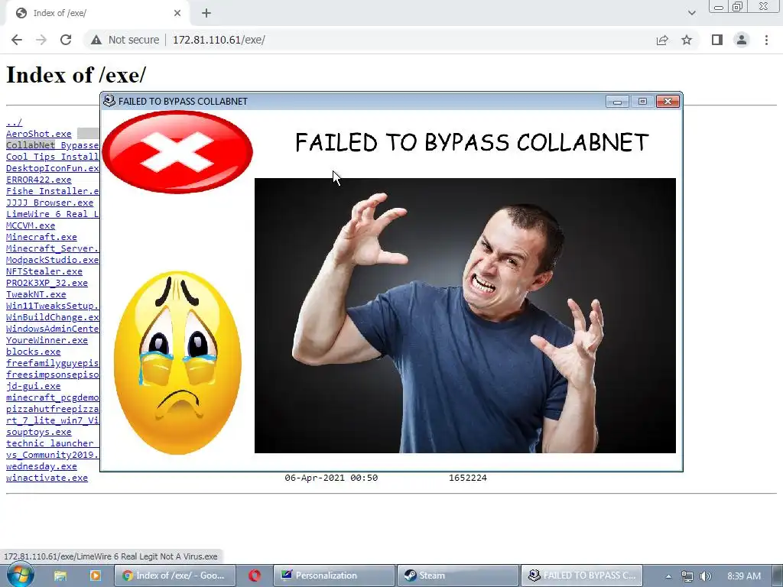The image size is (783, 587).
Task: Click the crying emoji image
Action: pos(177,363)
